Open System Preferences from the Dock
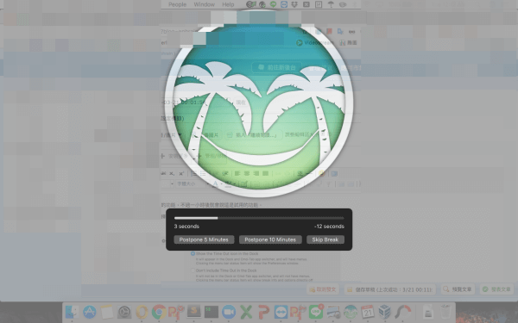Screen dimensions: 518x323 pos(124,312)
